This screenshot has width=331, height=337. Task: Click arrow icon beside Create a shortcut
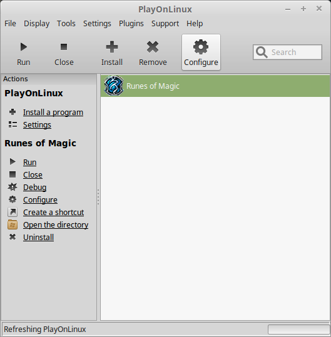[x=13, y=212]
